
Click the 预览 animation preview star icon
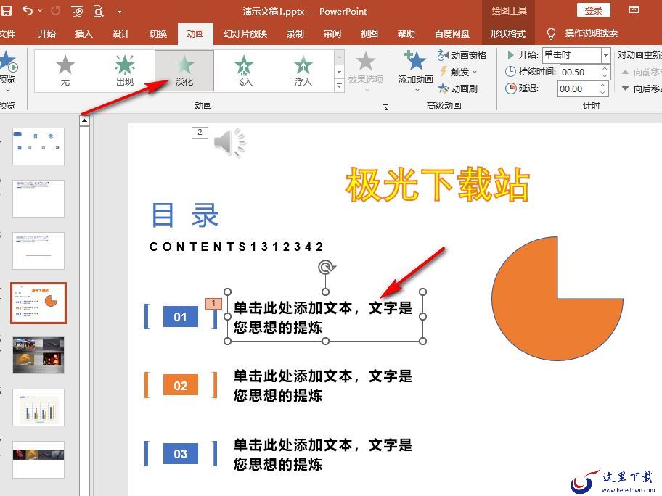(x=8, y=61)
